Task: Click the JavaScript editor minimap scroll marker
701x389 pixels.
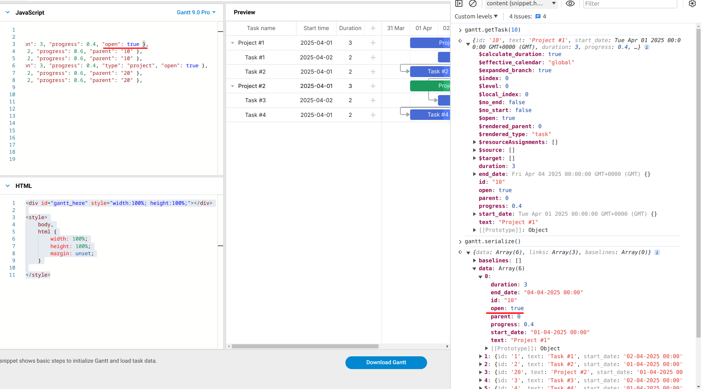Action: (220, 31)
